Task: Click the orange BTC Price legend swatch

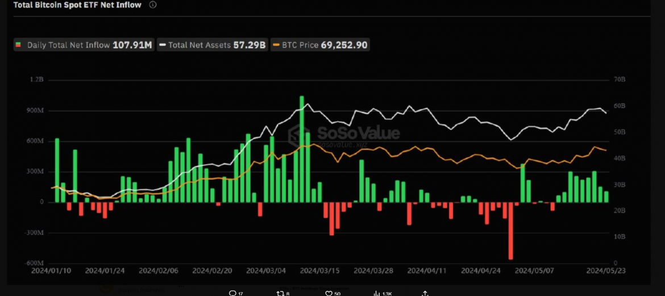Action: click(276, 45)
